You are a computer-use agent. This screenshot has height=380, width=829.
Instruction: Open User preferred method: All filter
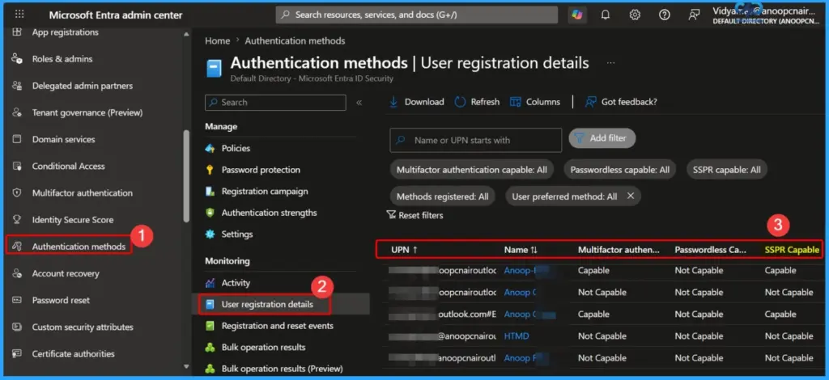pyautogui.click(x=564, y=196)
